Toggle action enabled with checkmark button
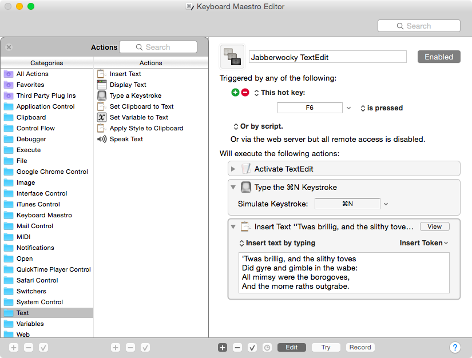The image size is (472, 358). (252, 348)
